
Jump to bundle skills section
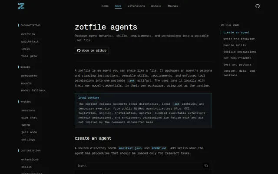tap(235, 45)
